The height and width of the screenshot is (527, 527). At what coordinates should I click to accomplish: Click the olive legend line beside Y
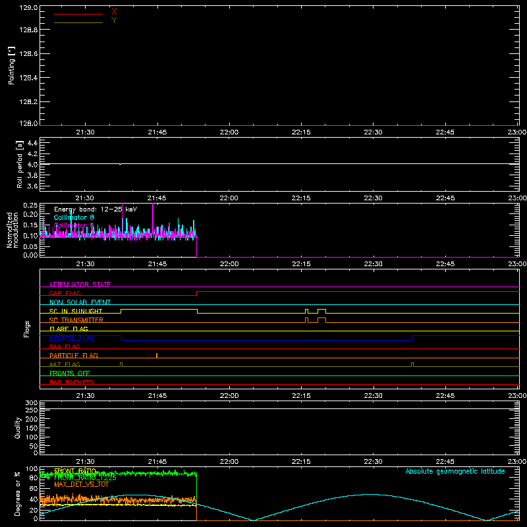pos(78,23)
